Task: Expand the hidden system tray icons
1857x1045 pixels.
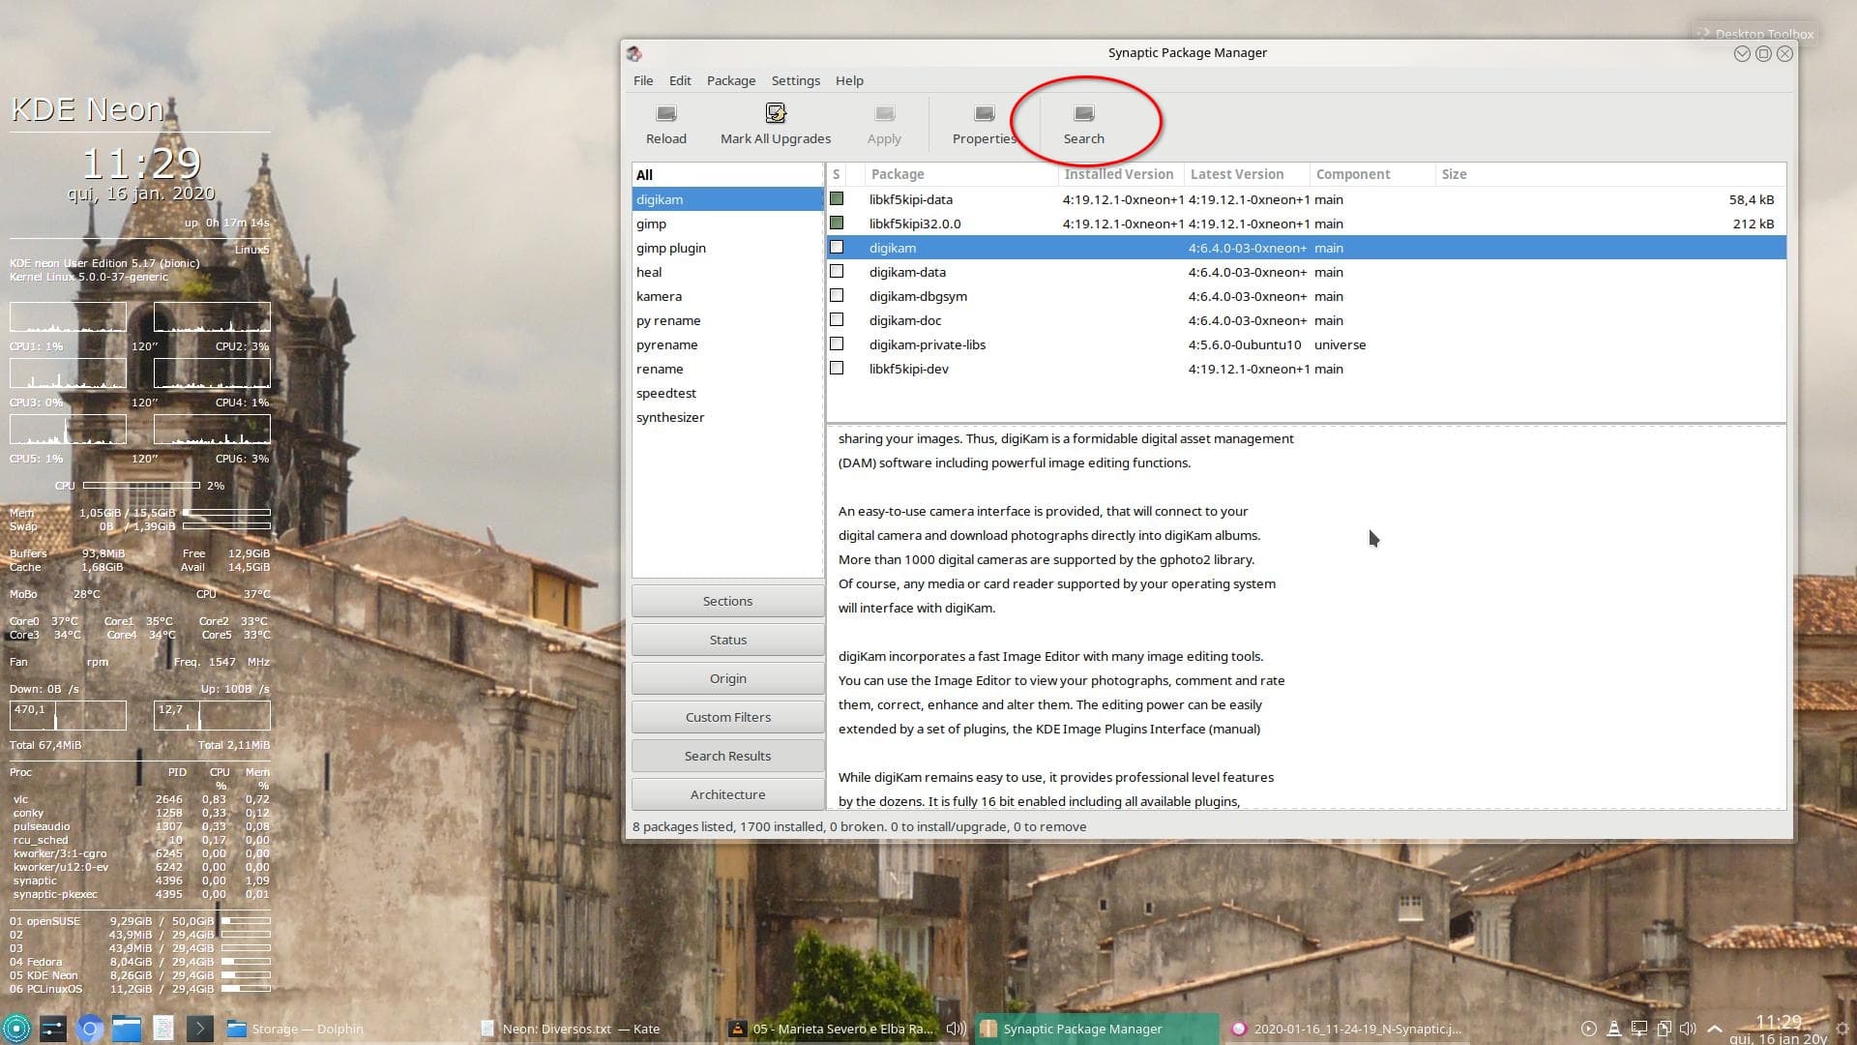Action: tap(1715, 1030)
